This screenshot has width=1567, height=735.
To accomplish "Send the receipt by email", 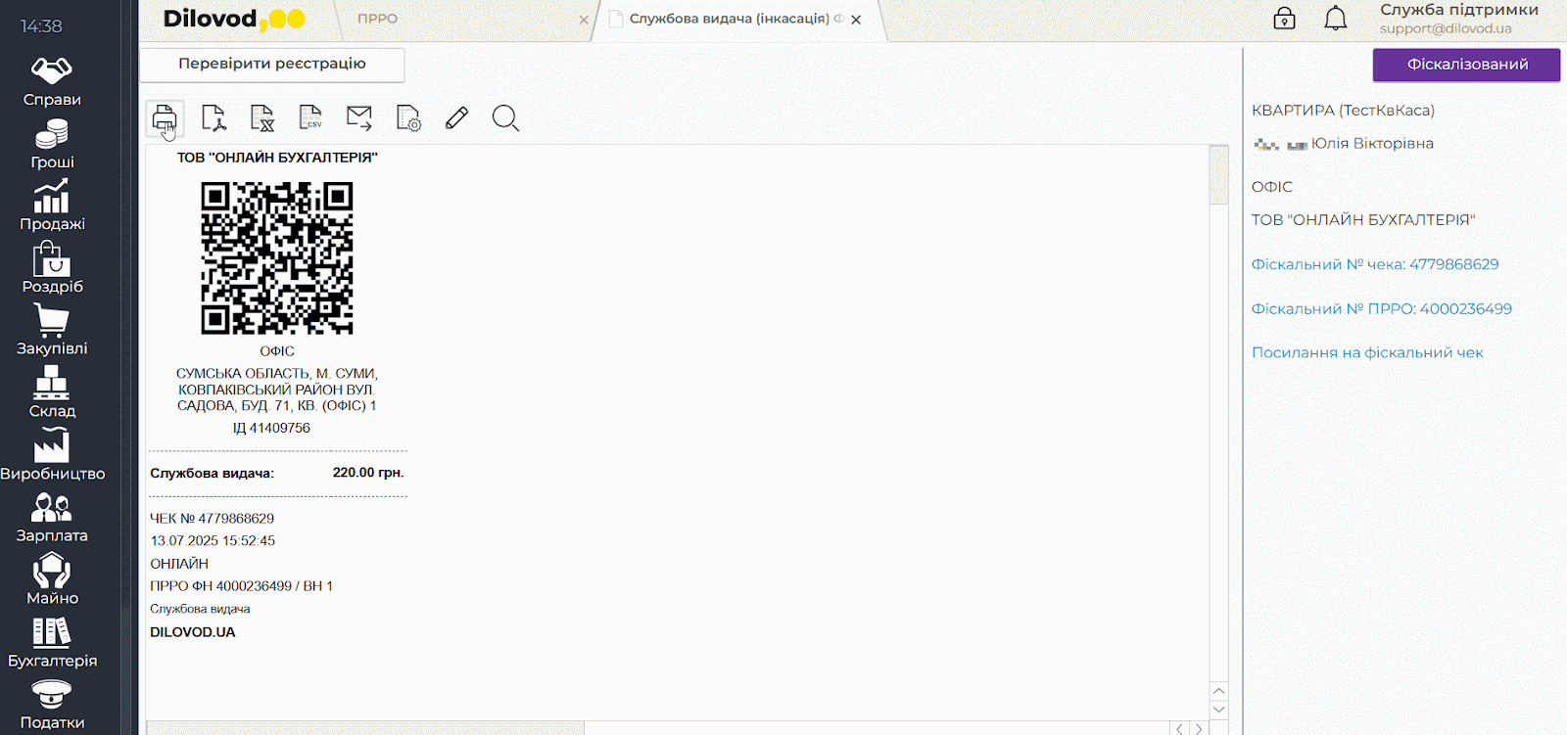I will tap(359, 118).
